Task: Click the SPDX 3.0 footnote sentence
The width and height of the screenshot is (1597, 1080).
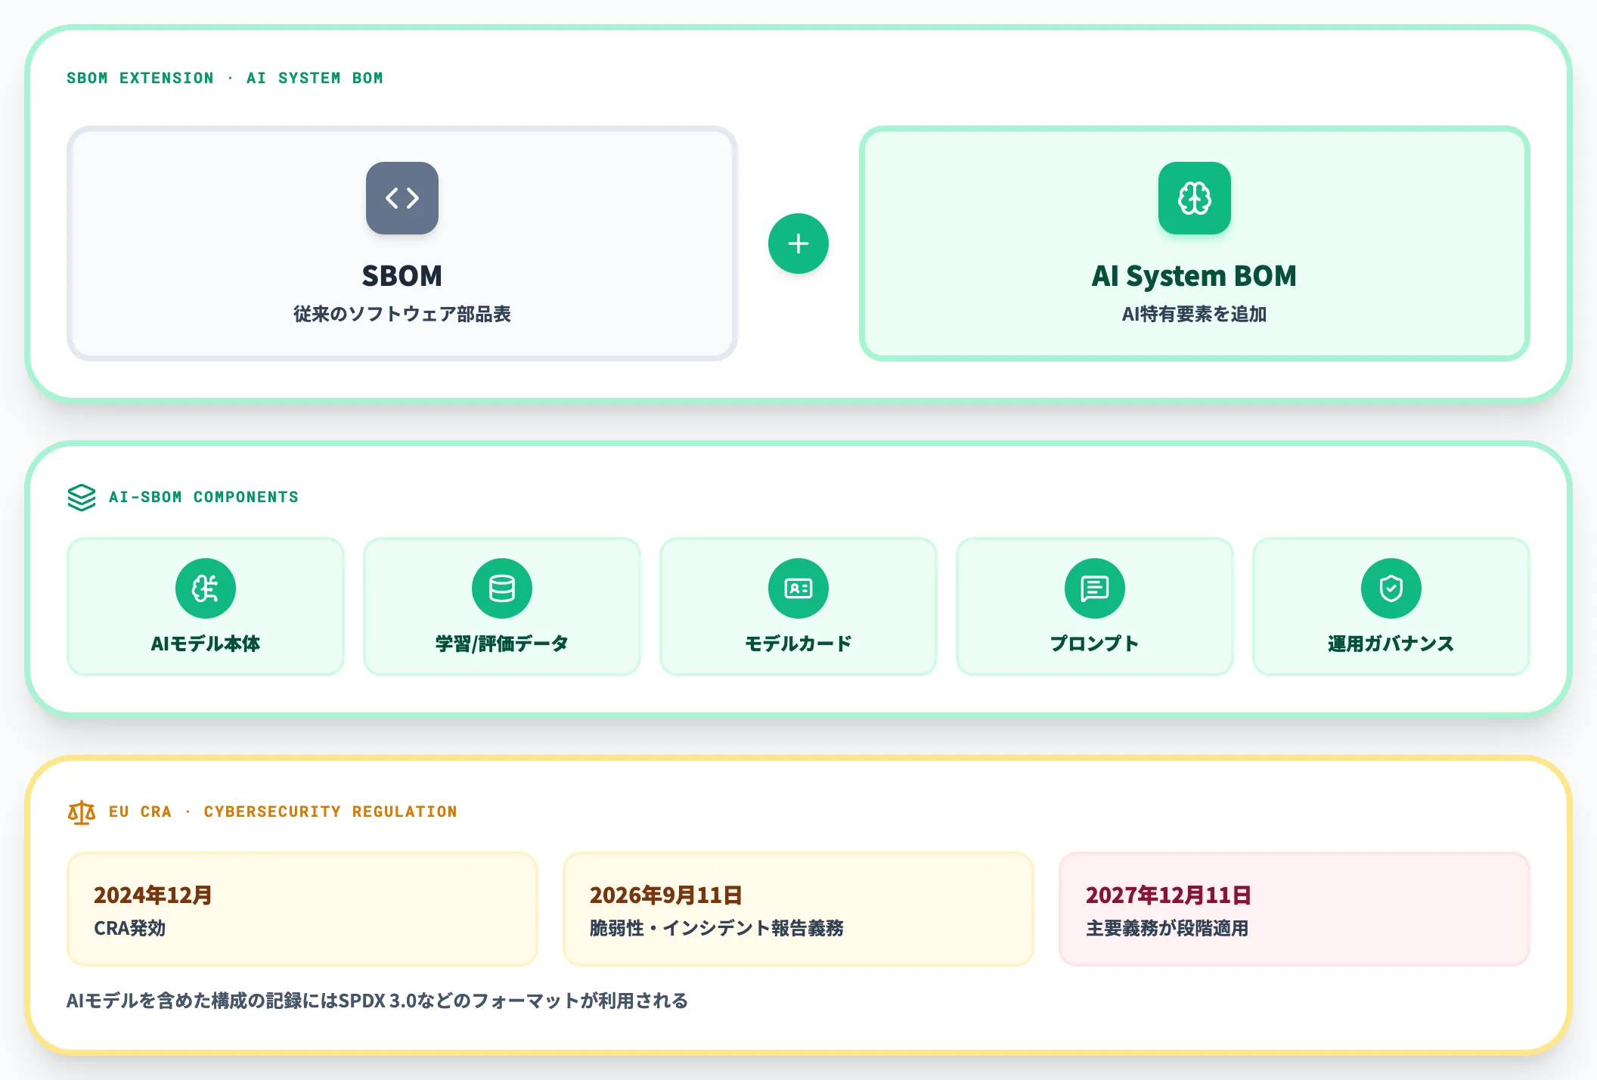Action: coord(377,1001)
